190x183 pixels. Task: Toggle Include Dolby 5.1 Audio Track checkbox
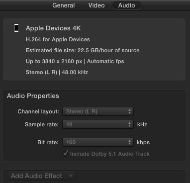point(65,153)
